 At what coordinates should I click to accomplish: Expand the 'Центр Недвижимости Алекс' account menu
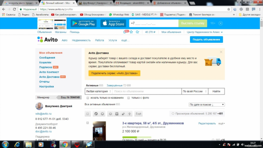pyautogui.click(x=205, y=32)
